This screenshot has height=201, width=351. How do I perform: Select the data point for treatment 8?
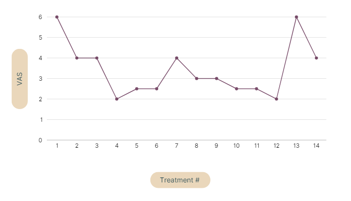point(197,78)
